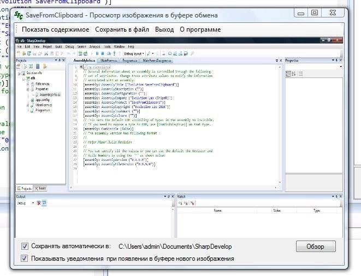The height and width of the screenshot is (276, 361).
Task: Pin the Projects panel with pushpin icon
Action: click(60, 60)
